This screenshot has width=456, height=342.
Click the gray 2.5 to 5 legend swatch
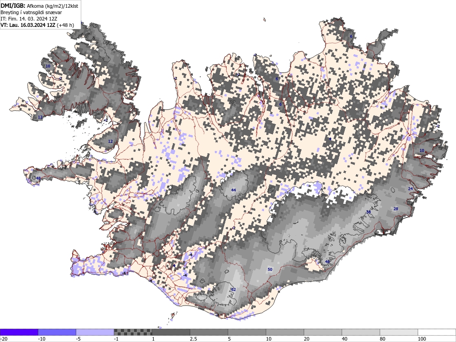[209, 332]
